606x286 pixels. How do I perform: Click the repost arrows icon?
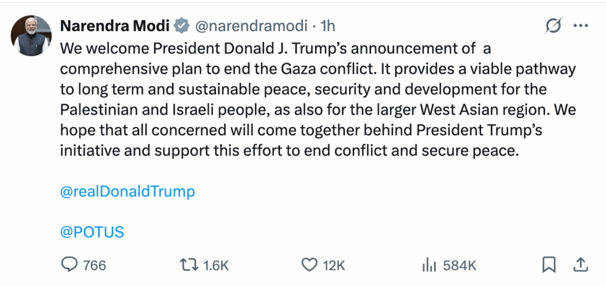point(188,265)
